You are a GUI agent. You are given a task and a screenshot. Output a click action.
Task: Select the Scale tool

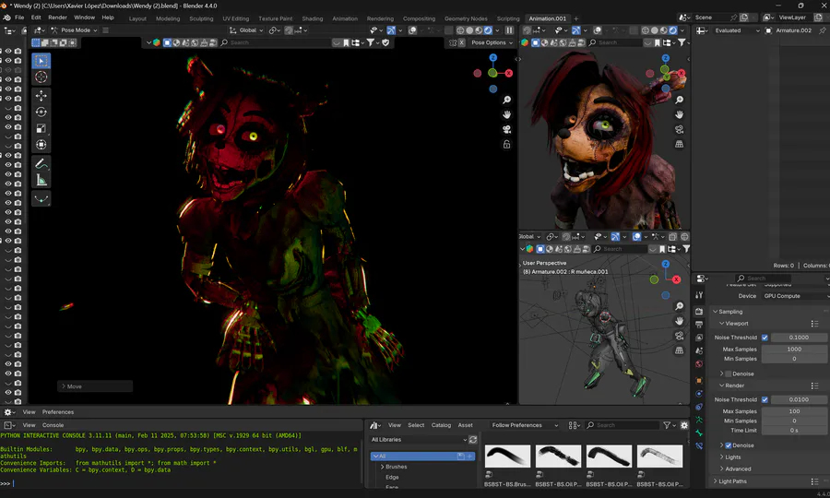coord(41,128)
